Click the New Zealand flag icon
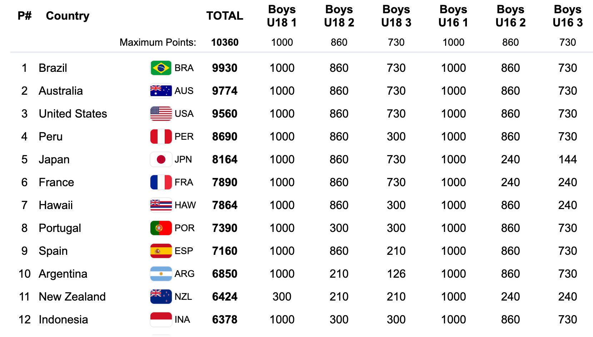The height and width of the screenshot is (337, 593). tap(161, 297)
